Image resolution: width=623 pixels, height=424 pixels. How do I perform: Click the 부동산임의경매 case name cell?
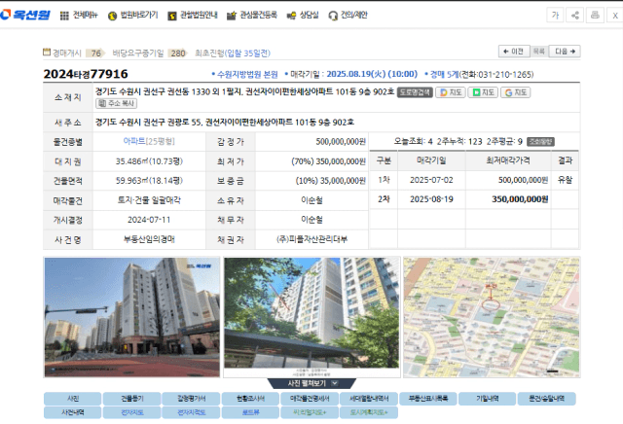click(149, 239)
